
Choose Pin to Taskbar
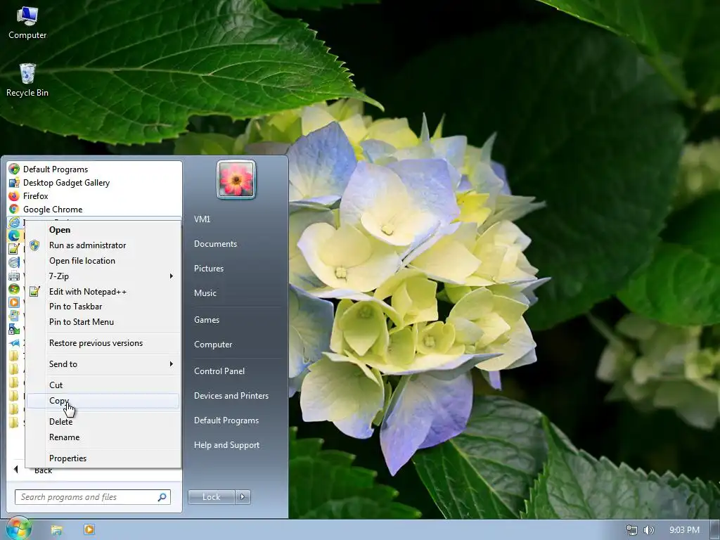click(x=76, y=307)
